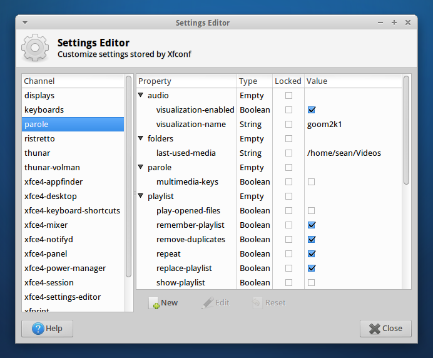Toggle play-opened-files value checkbox
Image resolution: width=433 pixels, height=358 pixels.
(311, 210)
